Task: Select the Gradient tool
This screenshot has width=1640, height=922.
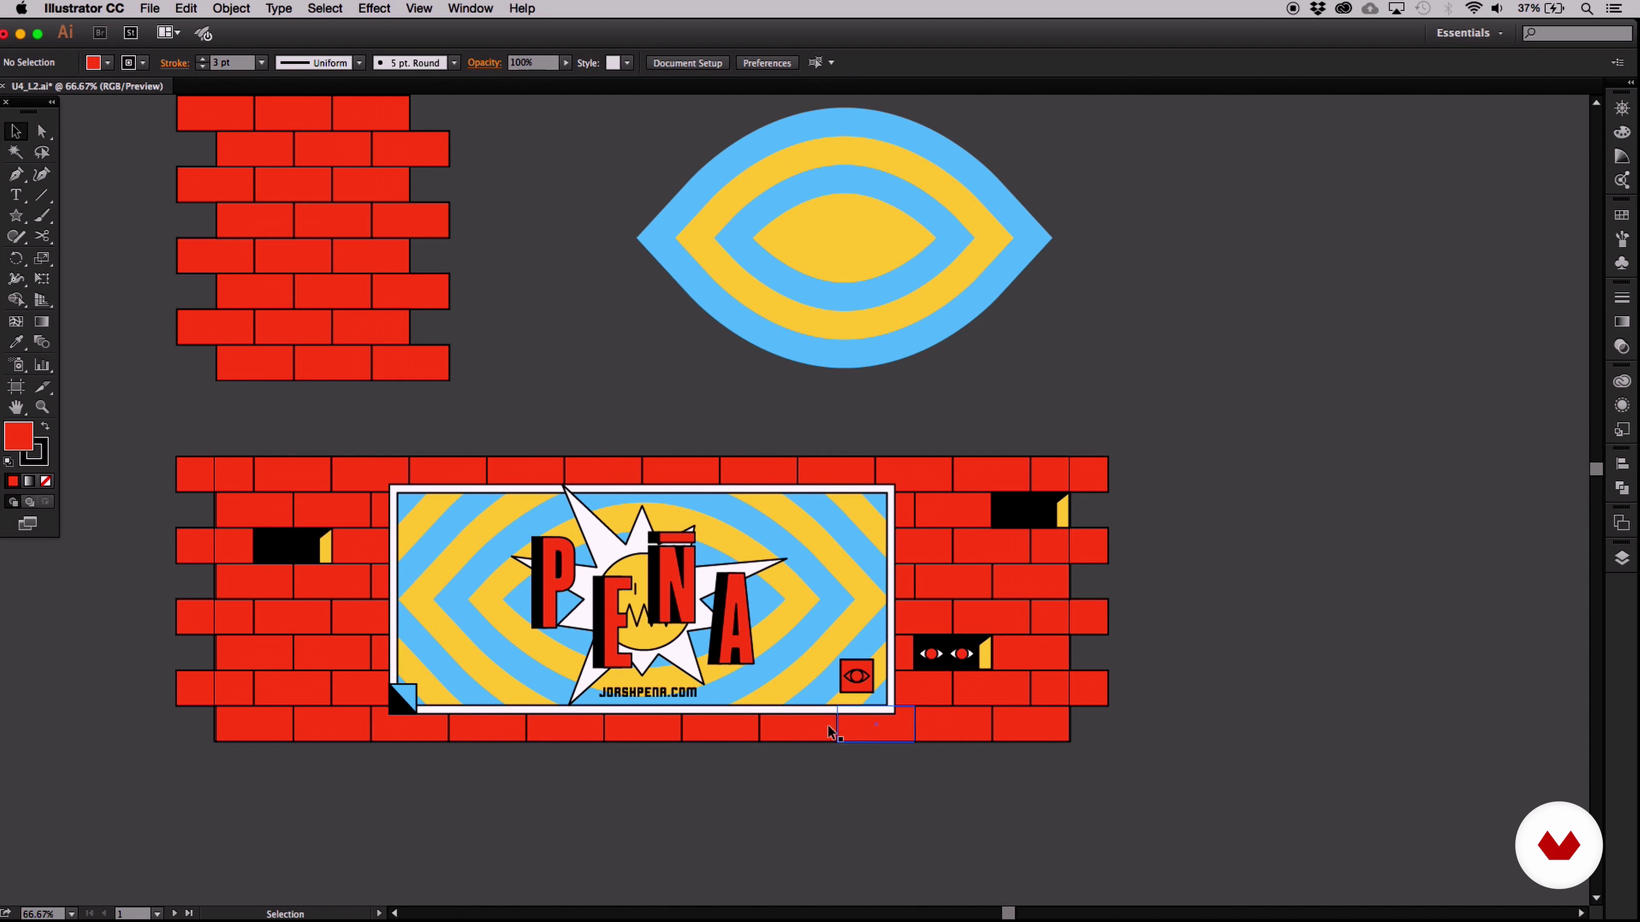Action: coord(42,322)
